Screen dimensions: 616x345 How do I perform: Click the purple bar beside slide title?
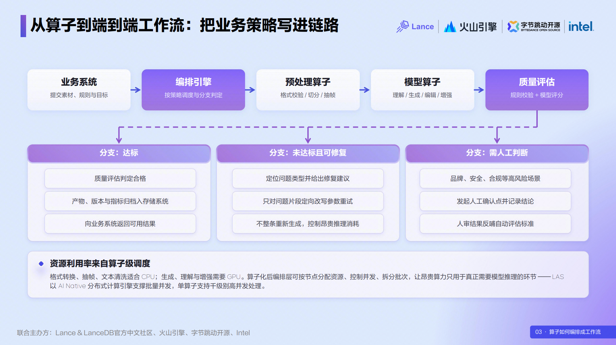(23, 26)
